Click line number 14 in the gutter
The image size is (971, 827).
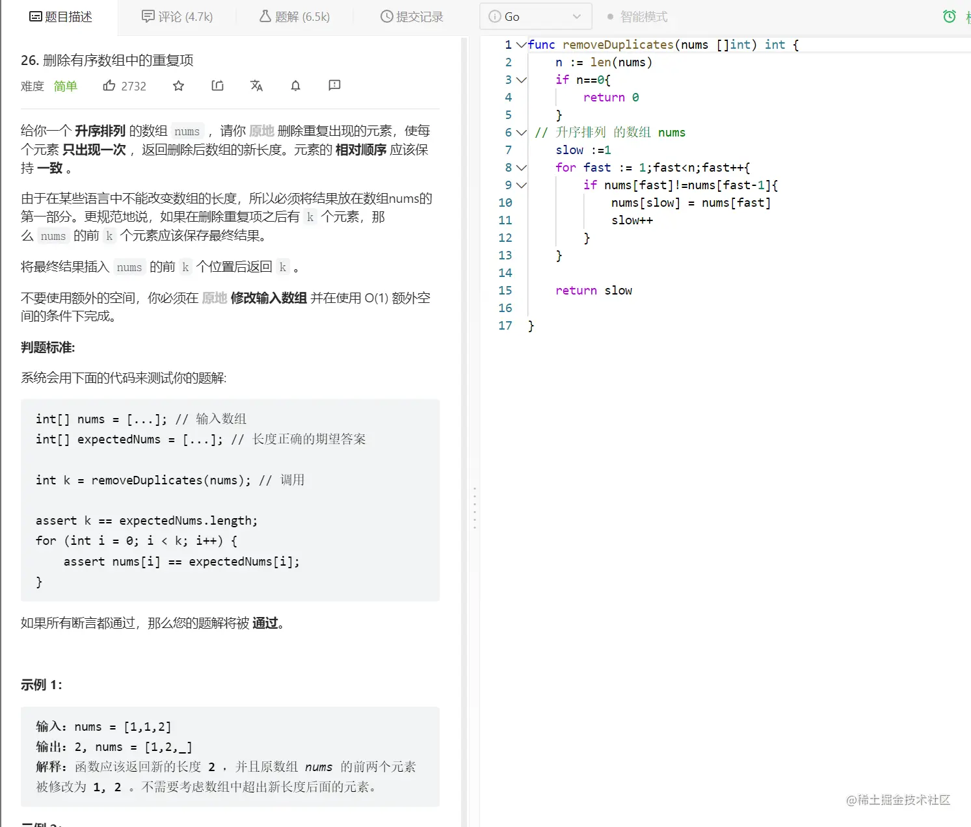[x=505, y=273]
